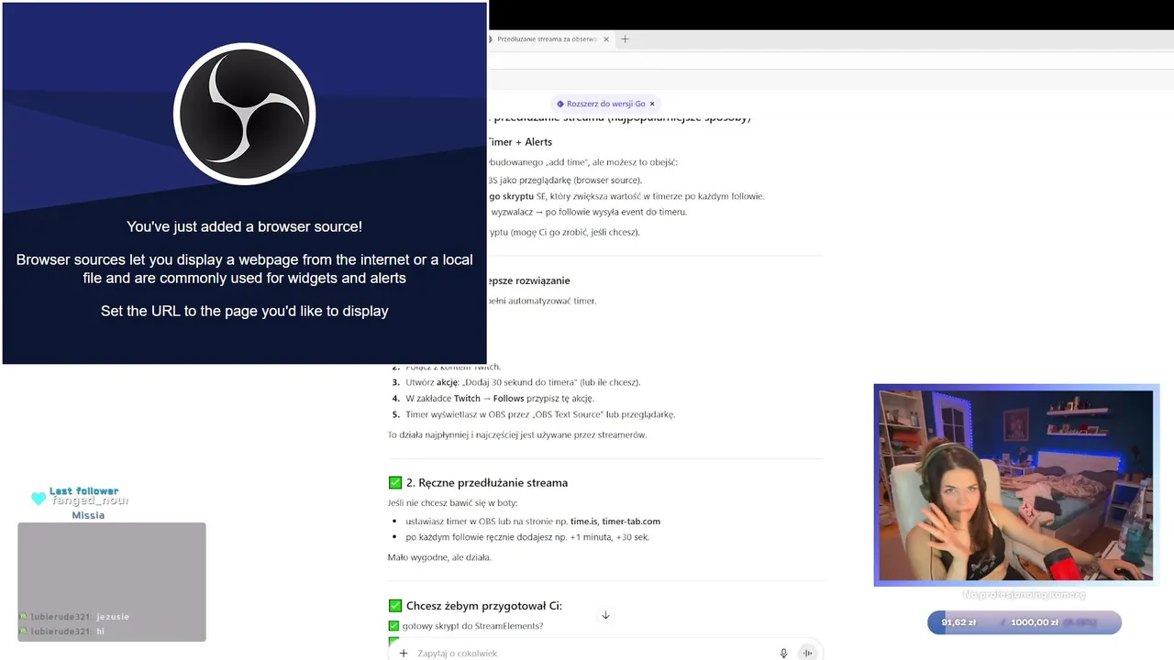Click the chat message 'jezusie'
This screenshot has height=660, width=1174.
[113, 617]
